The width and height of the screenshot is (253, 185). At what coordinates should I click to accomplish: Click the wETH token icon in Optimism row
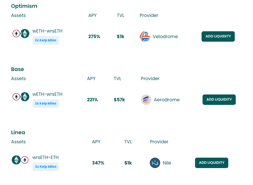coord(16,34)
